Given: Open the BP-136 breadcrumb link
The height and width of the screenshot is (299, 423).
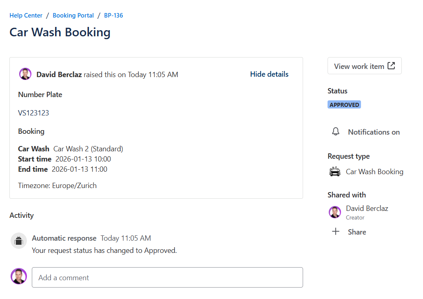Looking at the screenshot, I should coord(113,16).
